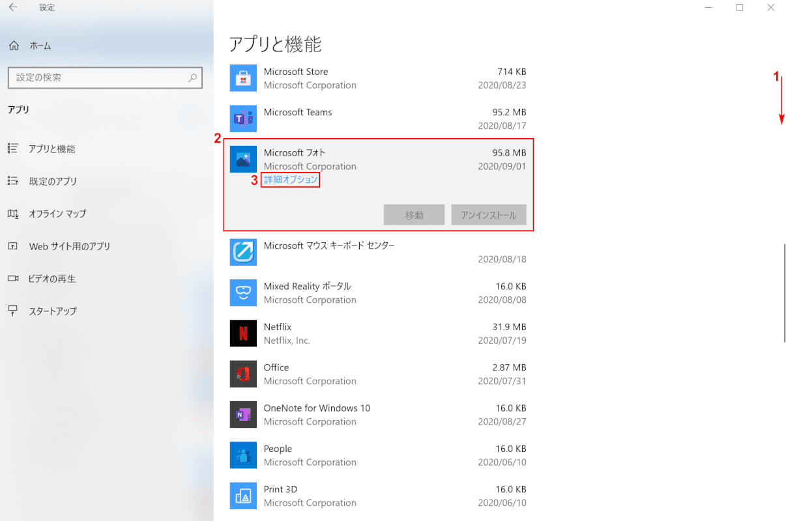Click the Microsoft Store app icon
This screenshot has height=521, width=786.
pos(243,78)
